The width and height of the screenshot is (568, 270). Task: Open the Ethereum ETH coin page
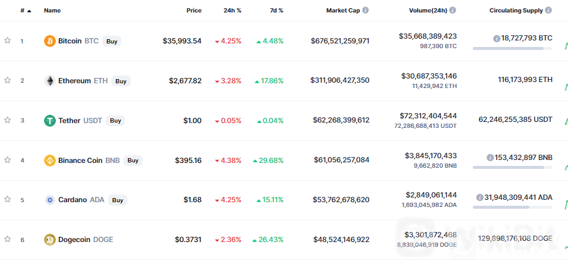[x=83, y=81]
